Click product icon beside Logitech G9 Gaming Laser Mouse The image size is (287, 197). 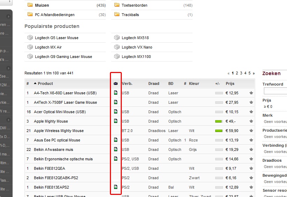point(30,57)
